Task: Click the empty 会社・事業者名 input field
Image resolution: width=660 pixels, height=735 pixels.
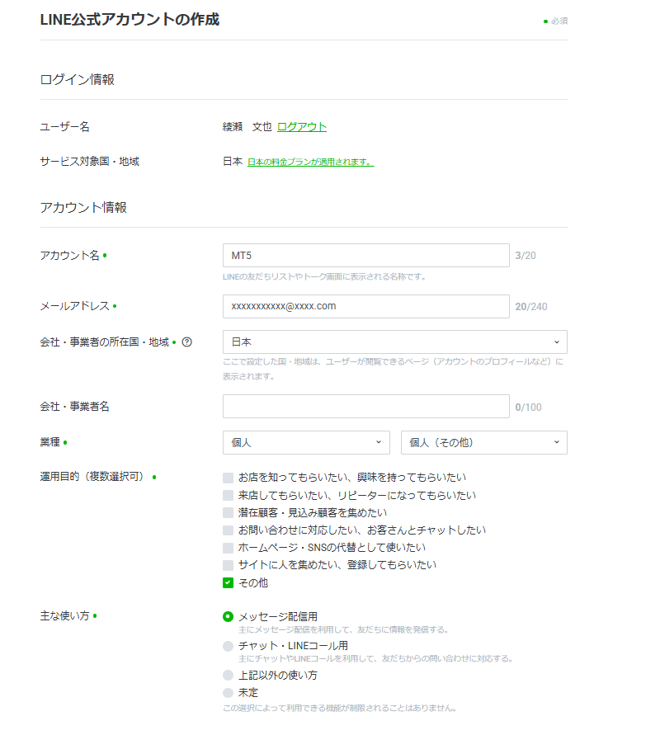Action: click(x=365, y=407)
